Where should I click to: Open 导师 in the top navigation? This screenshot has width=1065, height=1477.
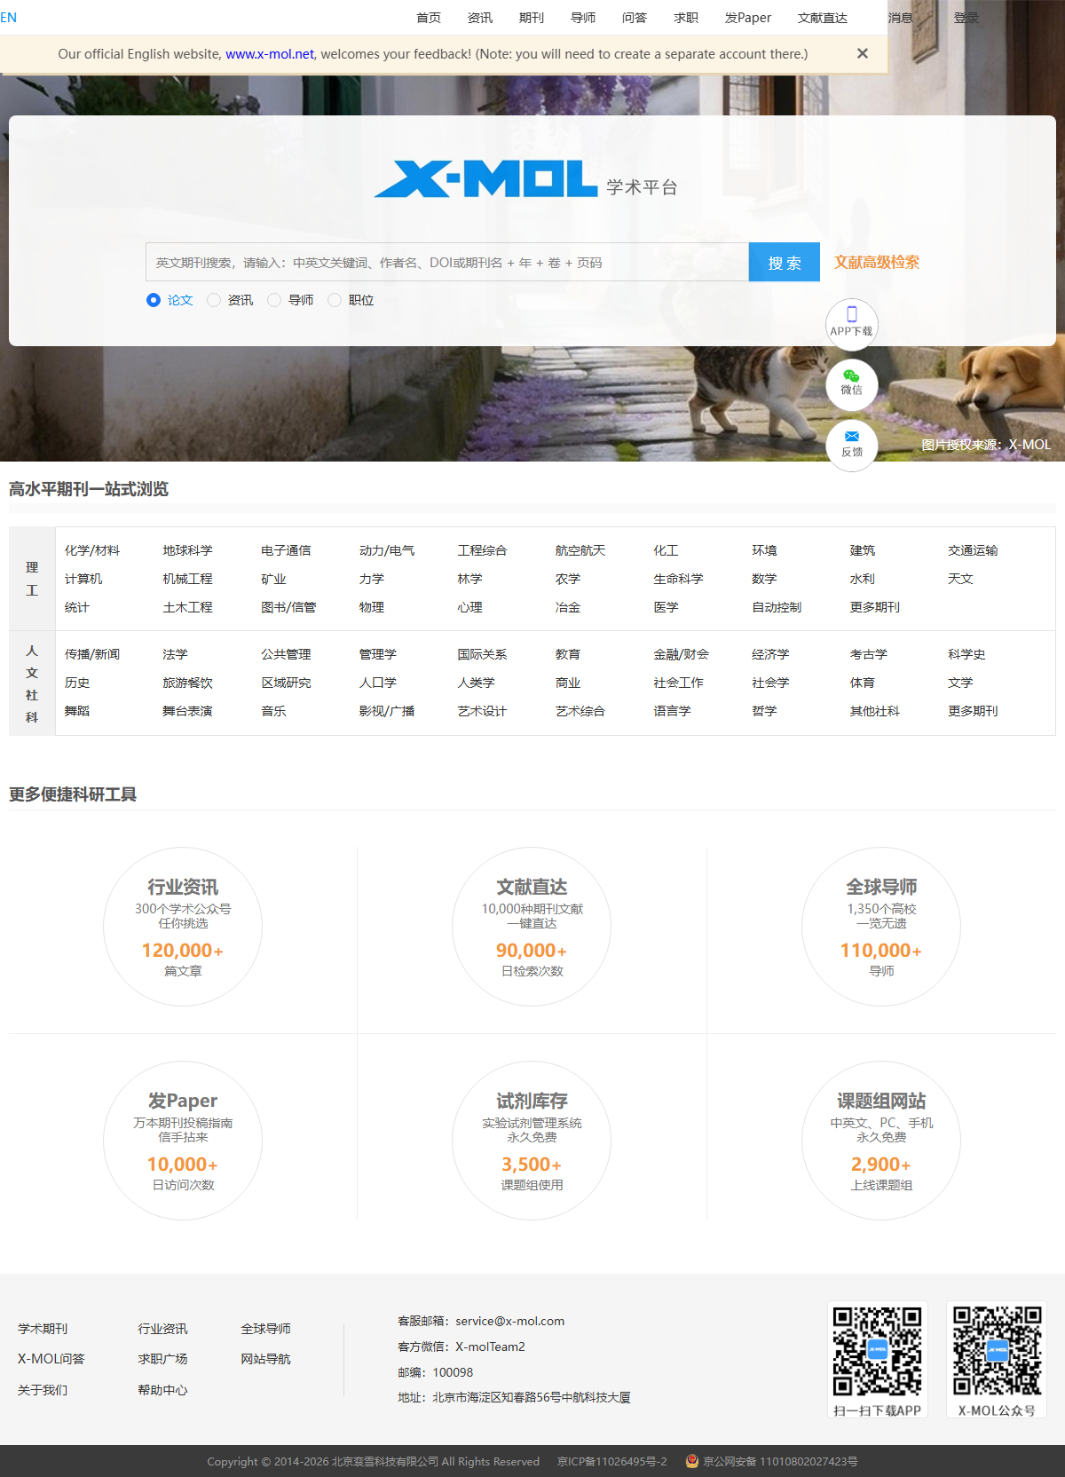583,18
